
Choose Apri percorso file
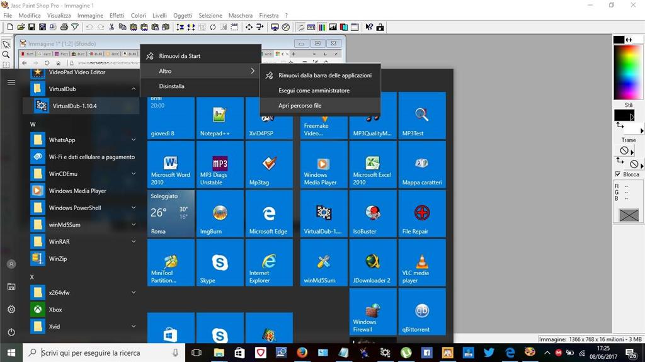click(320, 105)
